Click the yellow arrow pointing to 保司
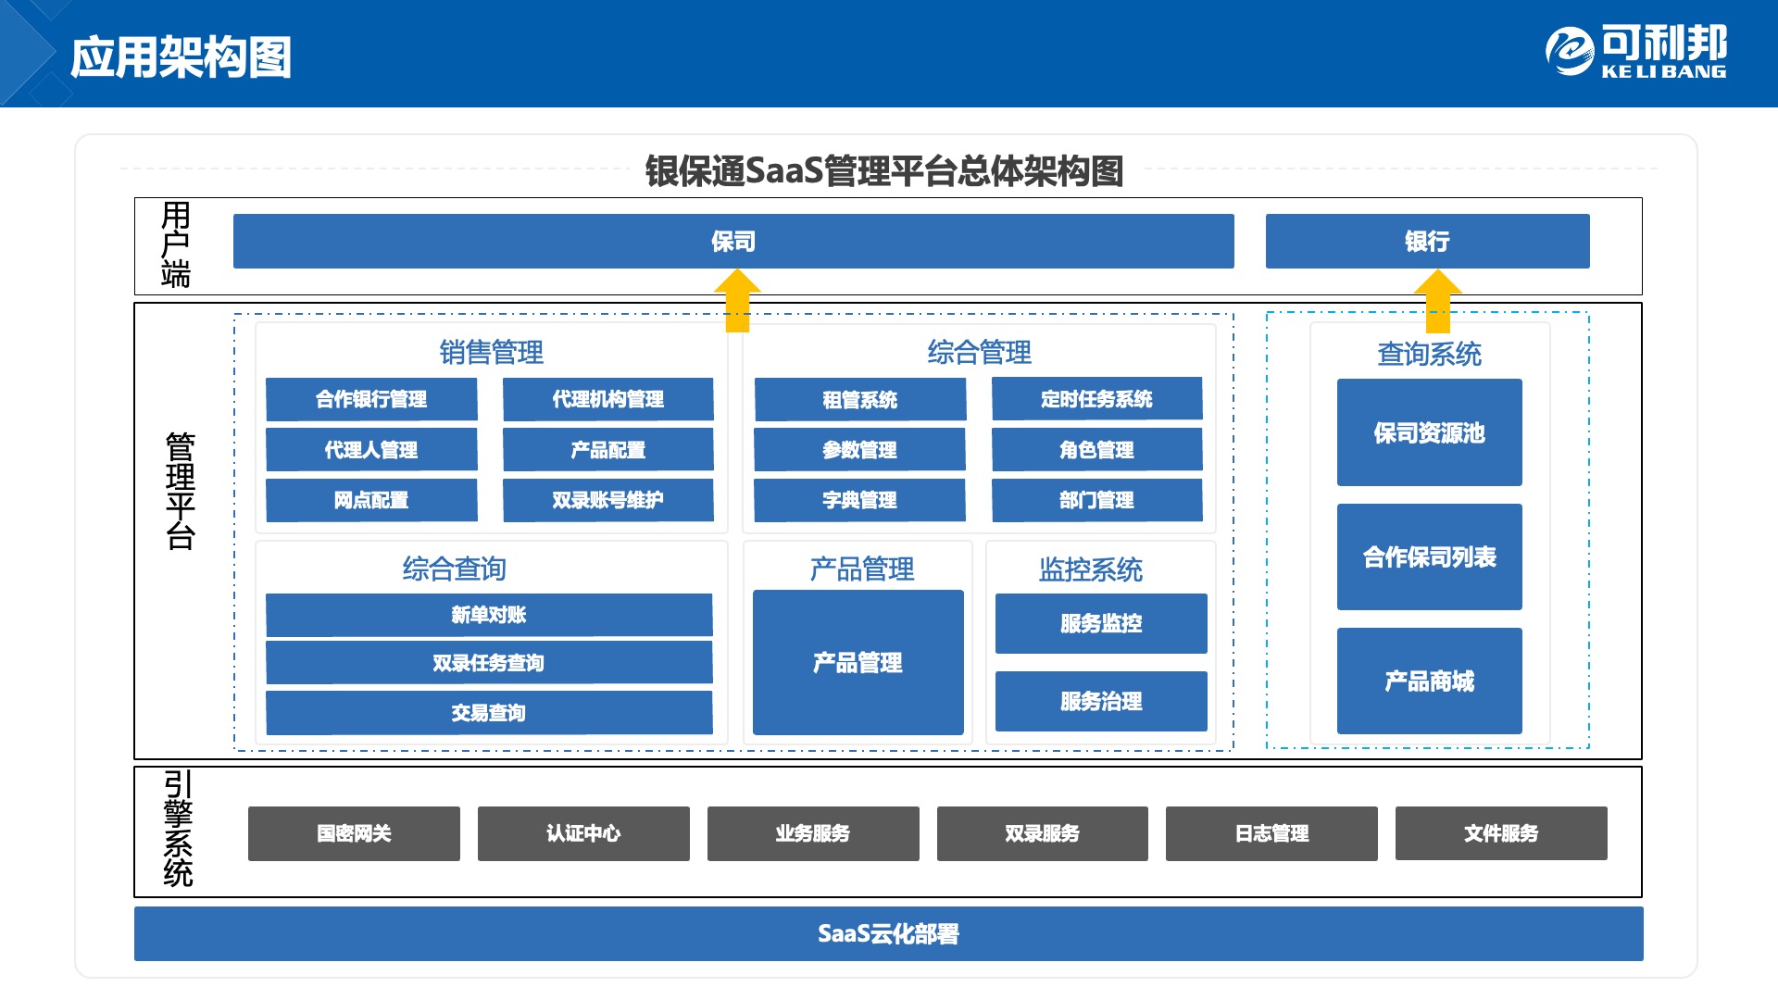This screenshot has height=1000, width=1778. [x=737, y=299]
